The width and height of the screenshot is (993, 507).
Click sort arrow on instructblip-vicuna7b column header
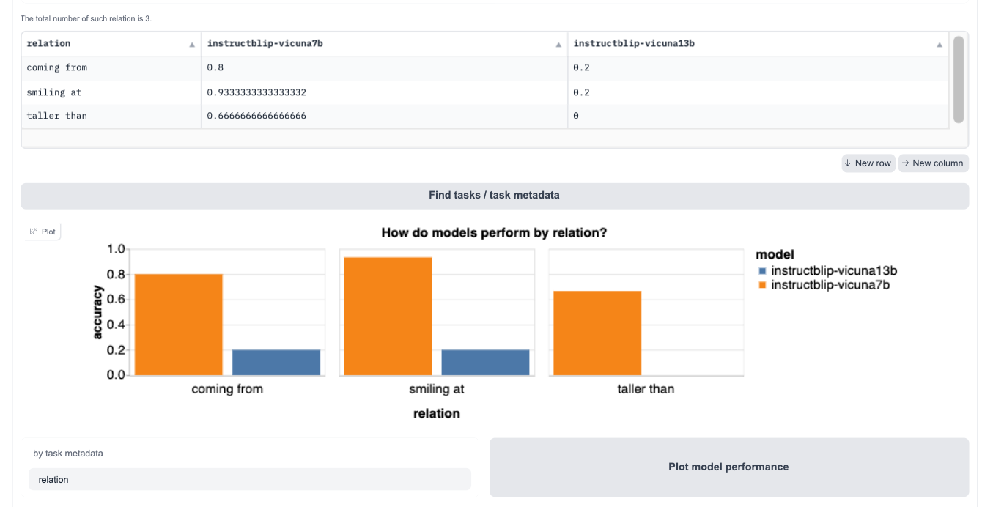pos(558,45)
